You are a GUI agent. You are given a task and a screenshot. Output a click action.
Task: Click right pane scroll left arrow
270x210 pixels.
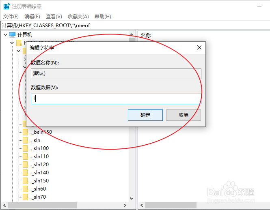[x=142, y=206]
